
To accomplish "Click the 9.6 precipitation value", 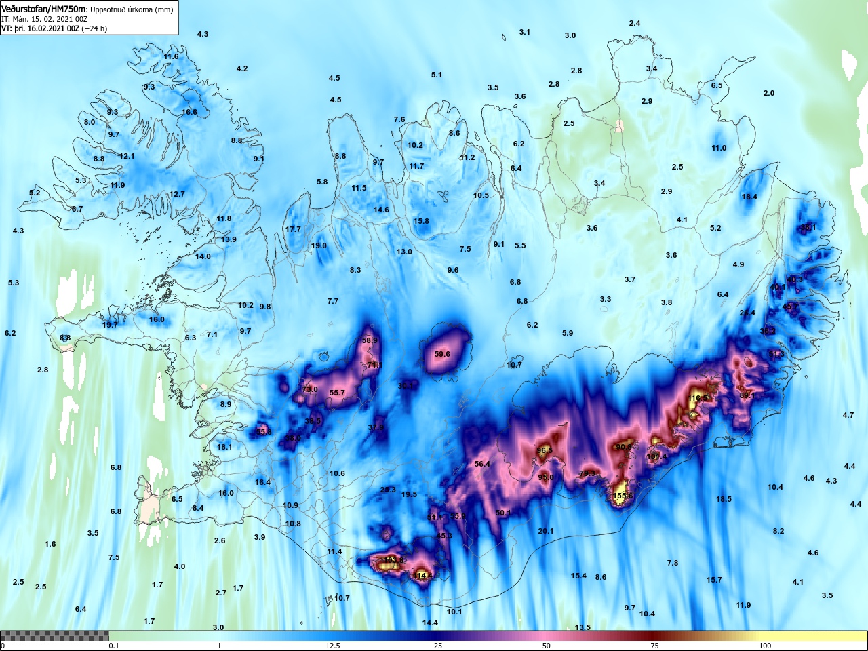I will pos(453,270).
